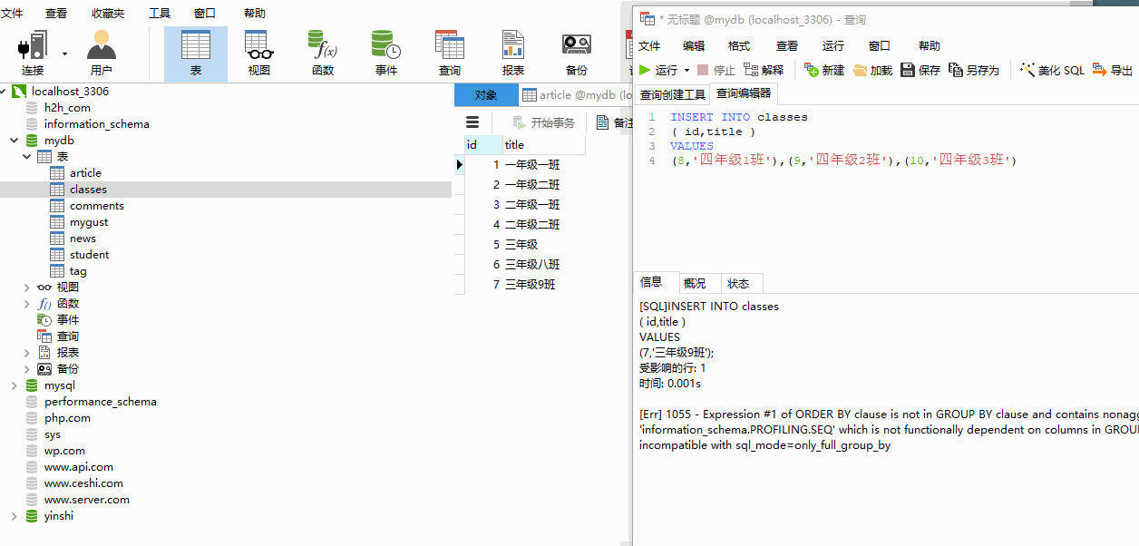1139x546 pixels.
Task: Select the performance_schema database
Action: [100, 402]
